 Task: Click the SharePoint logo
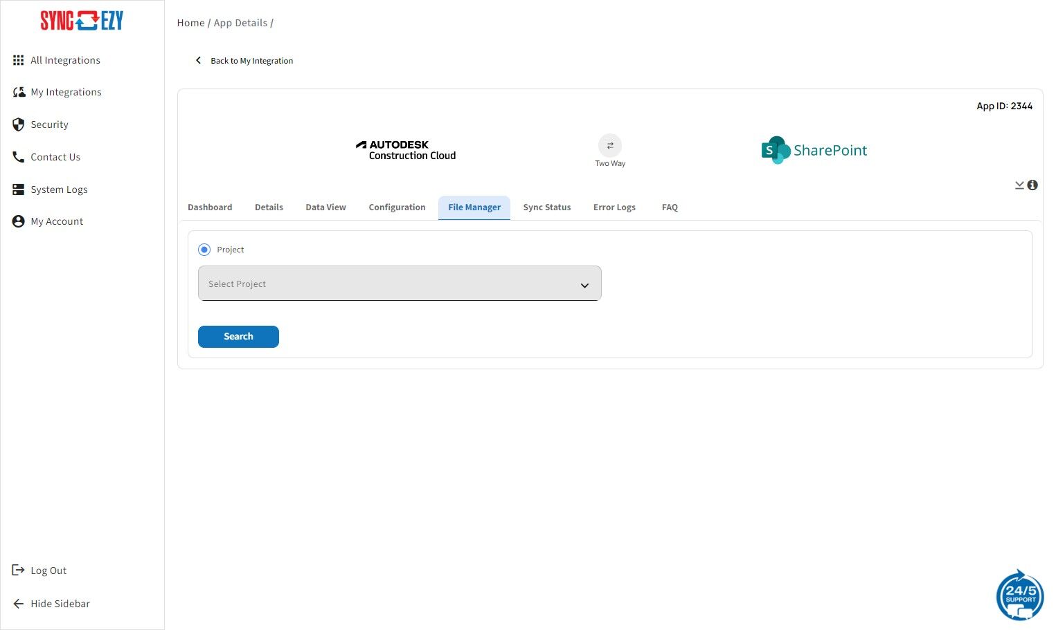[814, 150]
